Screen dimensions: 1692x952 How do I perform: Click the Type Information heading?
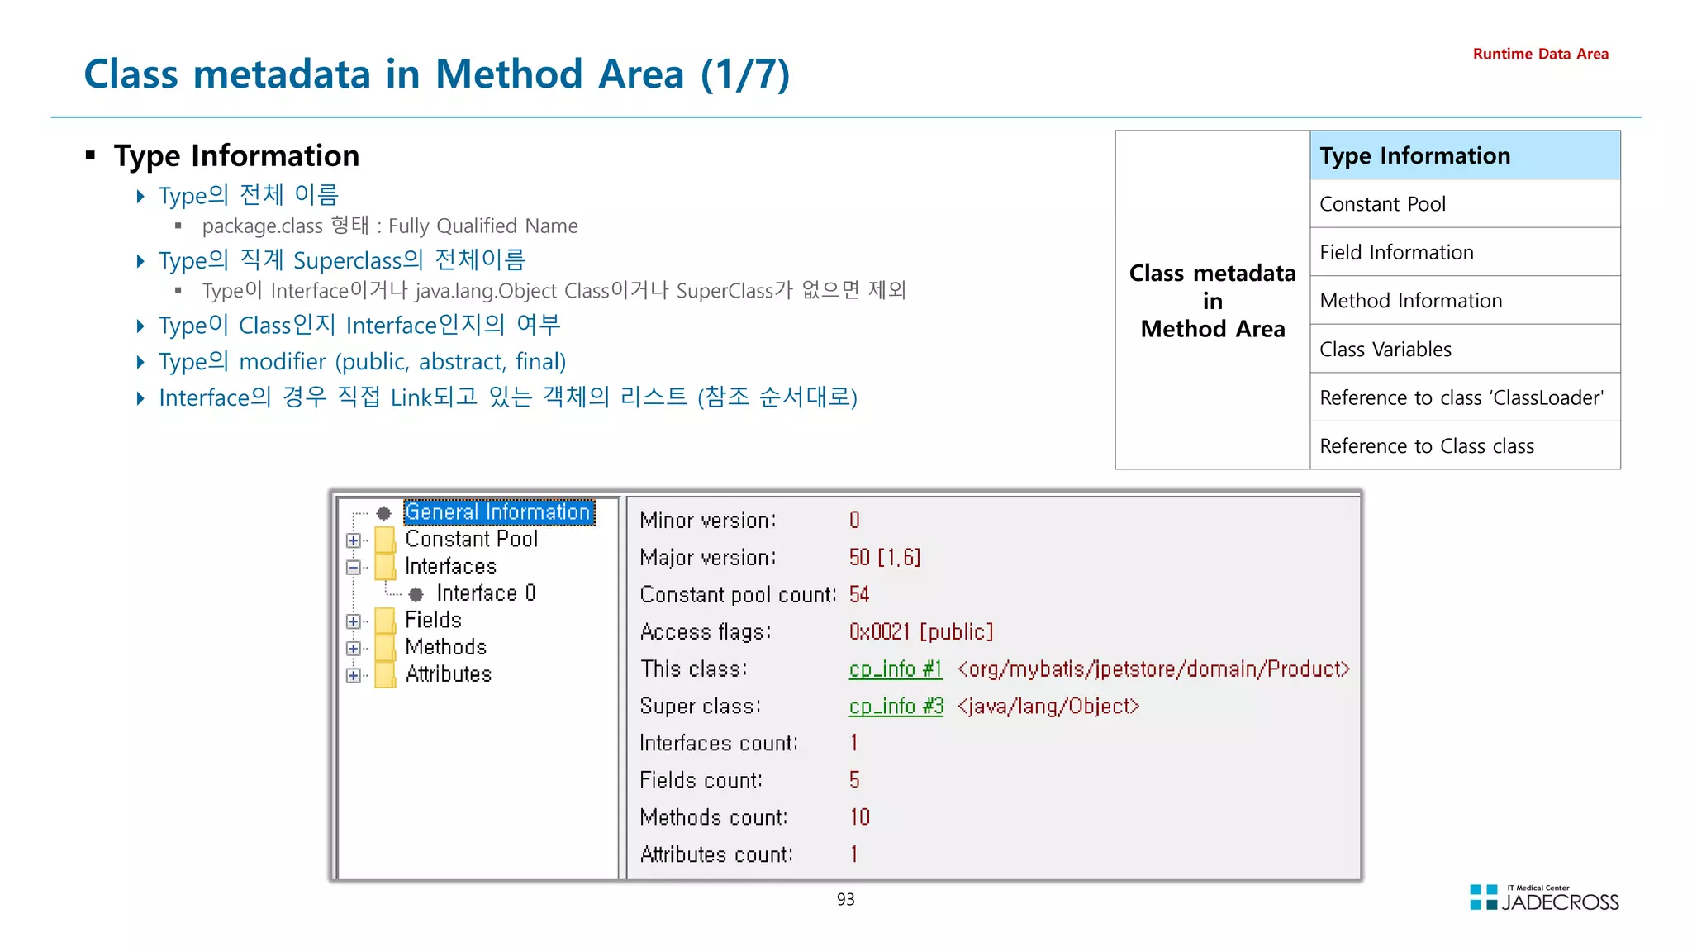tap(236, 155)
